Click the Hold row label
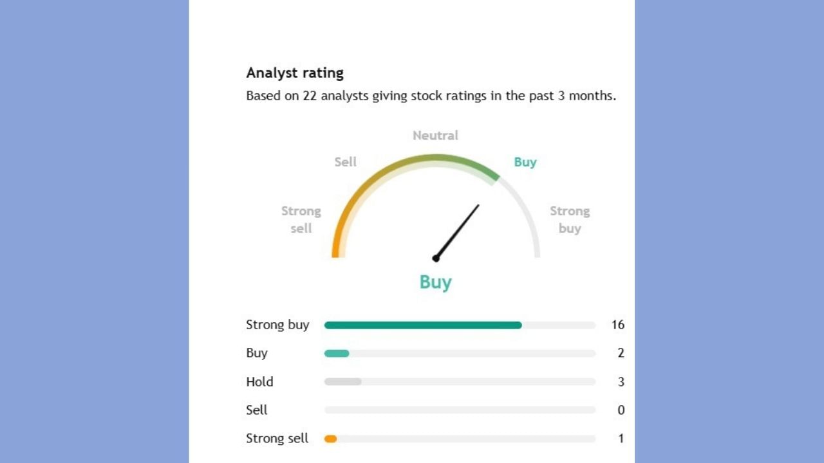 tap(259, 382)
